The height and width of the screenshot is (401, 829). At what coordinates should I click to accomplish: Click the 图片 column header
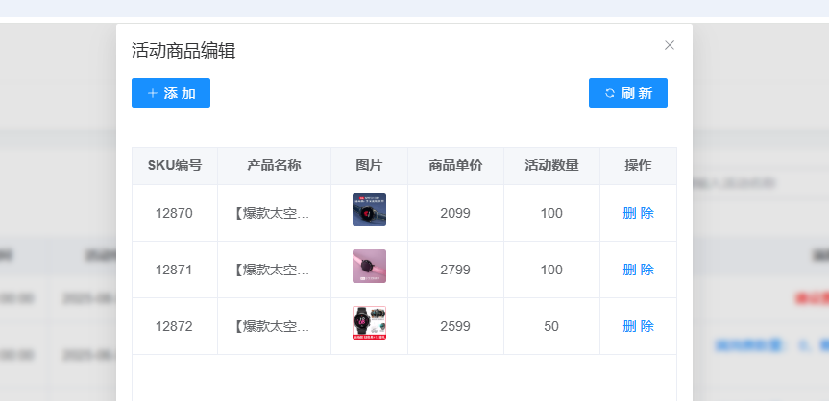[369, 165]
